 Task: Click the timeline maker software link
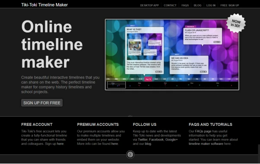206,144
